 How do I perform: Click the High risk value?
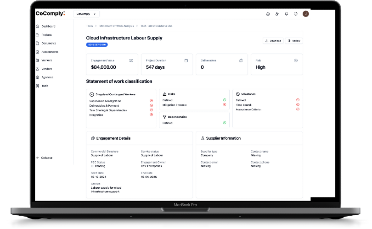click(260, 67)
